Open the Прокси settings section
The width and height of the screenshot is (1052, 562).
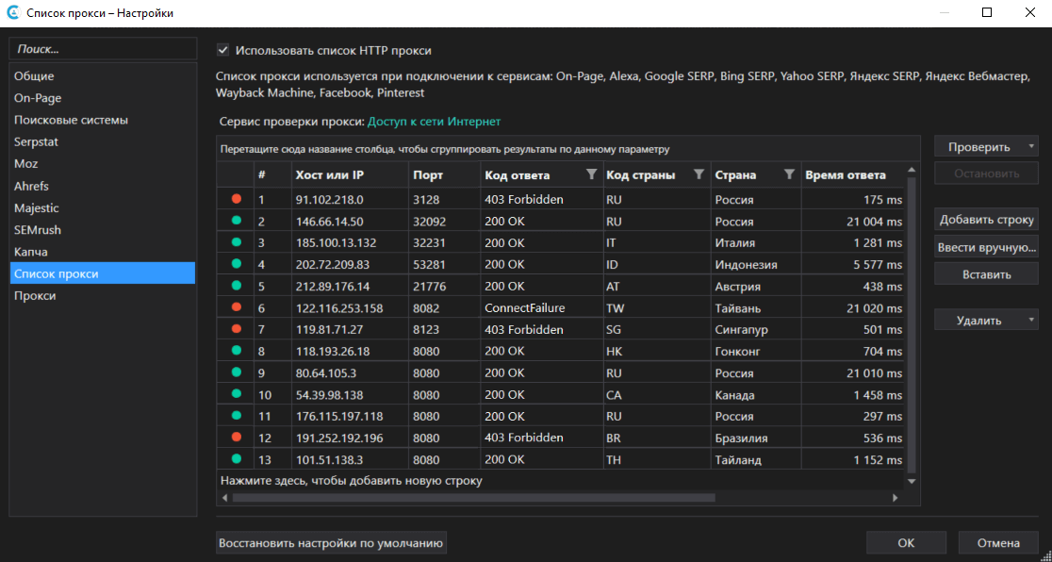point(102,295)
